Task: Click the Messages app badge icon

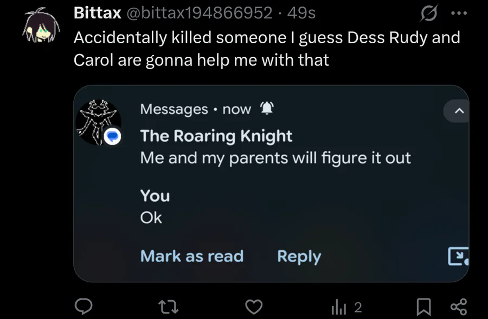Action: [113, 137]
